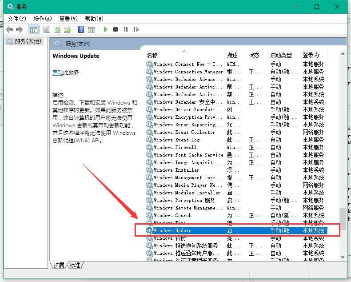This screenshot has height=282, width=351.
Task: Sort by the 启动类型 column header
Action: click(281, 55)
